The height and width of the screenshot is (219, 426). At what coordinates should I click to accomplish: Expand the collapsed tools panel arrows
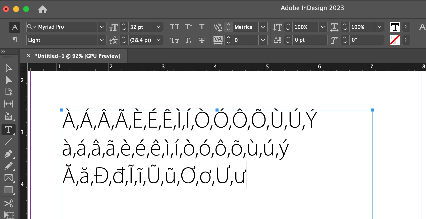tap(3, 51)
